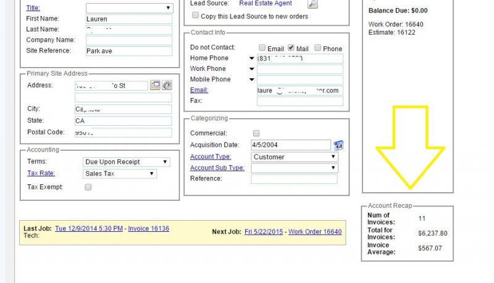Click the Last Job date link

88,229
